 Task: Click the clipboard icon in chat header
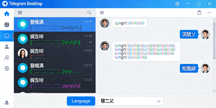(x=199, y=13)
